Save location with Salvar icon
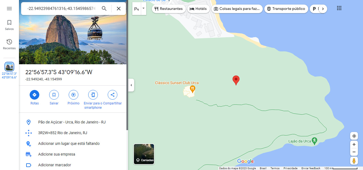363x170 pixels. pyautogui.click(x=54, y=97)
